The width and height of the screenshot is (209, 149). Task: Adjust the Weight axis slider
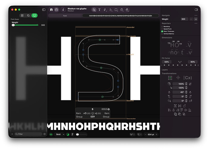point(25,25)
